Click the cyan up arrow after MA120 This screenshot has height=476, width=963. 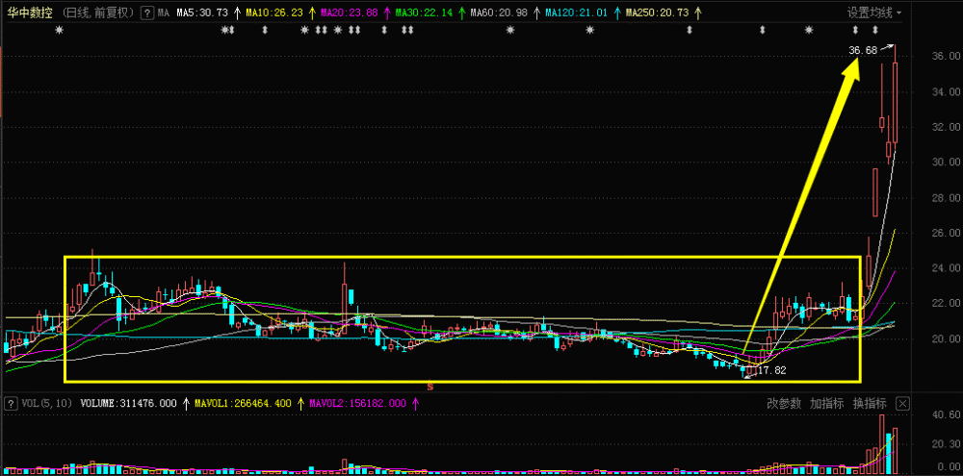click(x=616, y=13)
